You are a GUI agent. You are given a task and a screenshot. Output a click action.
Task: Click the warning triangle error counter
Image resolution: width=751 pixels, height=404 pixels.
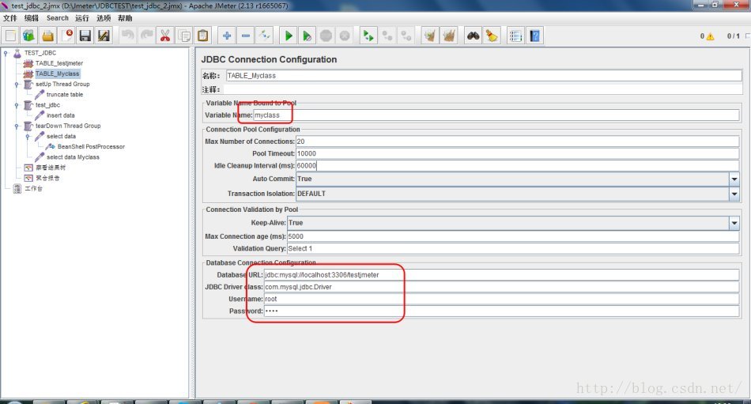point(710,36)
